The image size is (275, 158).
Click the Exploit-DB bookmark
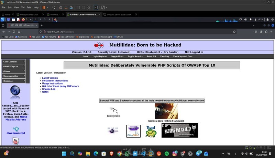(82, 37)
